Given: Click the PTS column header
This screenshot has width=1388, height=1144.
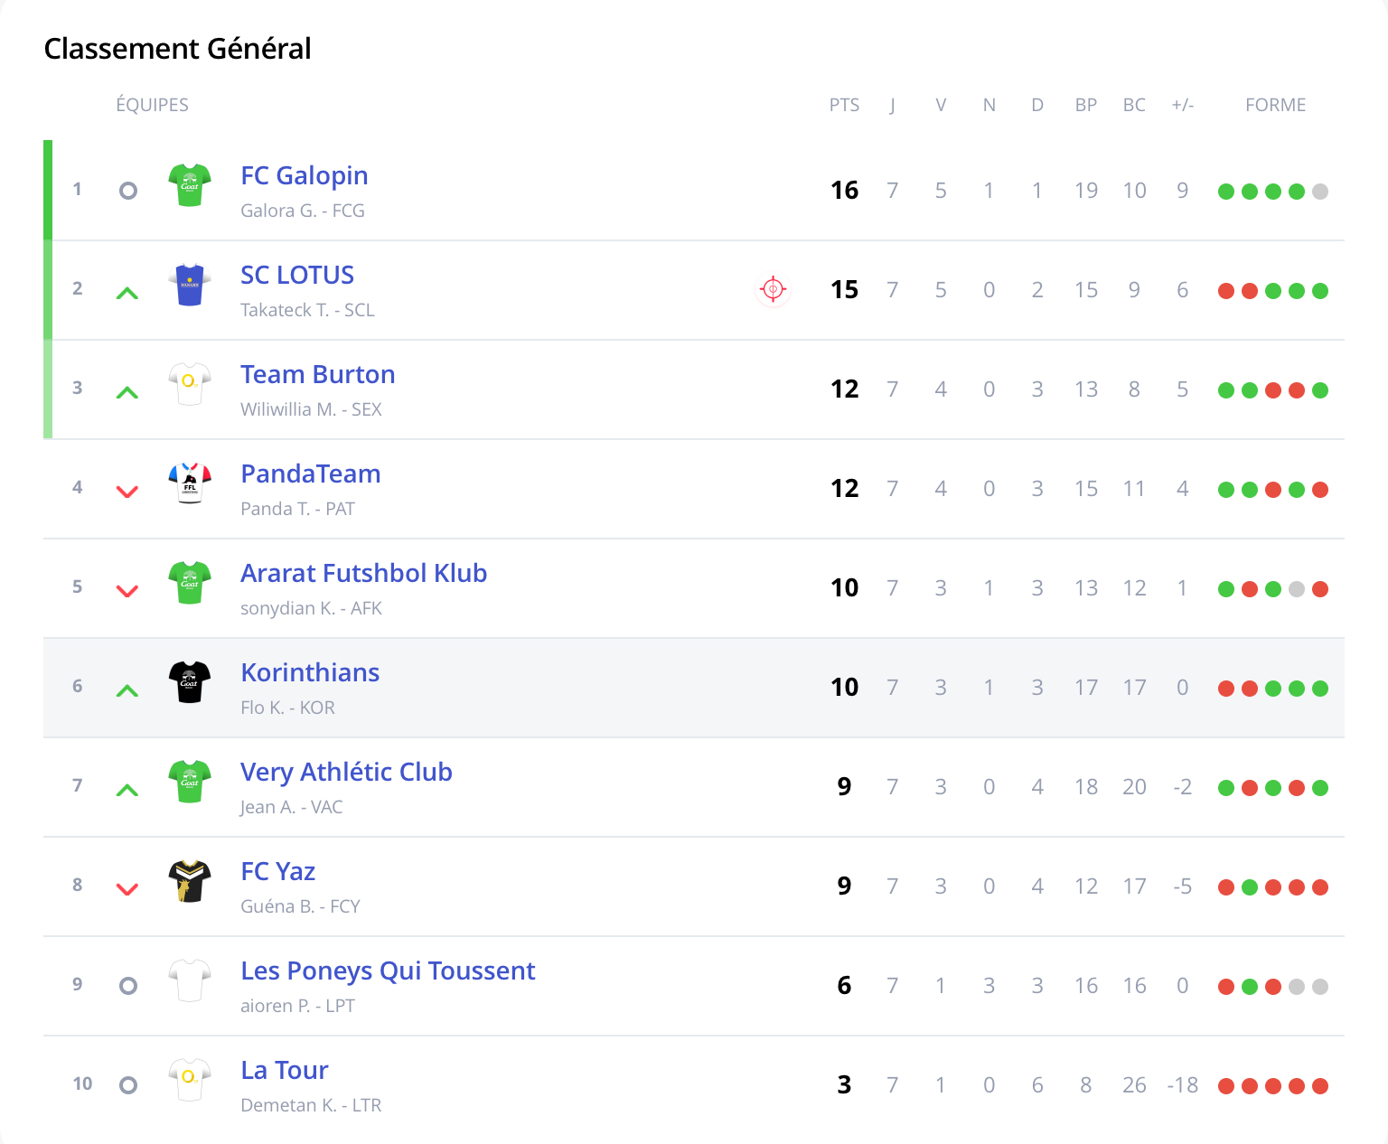Looking at the screenshot, I should pyautogui.click(x=844, y=105).
